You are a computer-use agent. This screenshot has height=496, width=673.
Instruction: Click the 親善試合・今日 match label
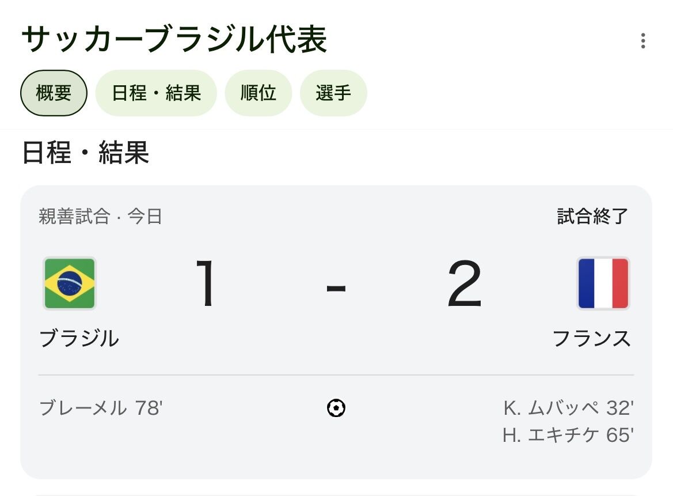[x=100, y=216]
